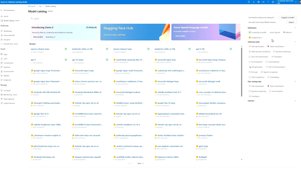Viewport: 301px width, 169px height.
Task: Go back to All workspaces
Action: click(x=8, y=10)
